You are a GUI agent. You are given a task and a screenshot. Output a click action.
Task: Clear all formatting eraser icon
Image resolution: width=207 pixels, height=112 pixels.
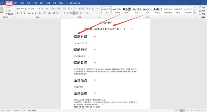coord(53,8)
